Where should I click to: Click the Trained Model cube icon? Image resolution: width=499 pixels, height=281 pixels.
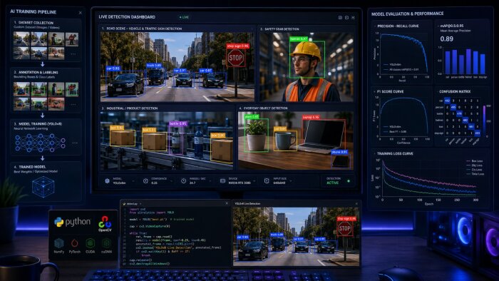(43, 187)
